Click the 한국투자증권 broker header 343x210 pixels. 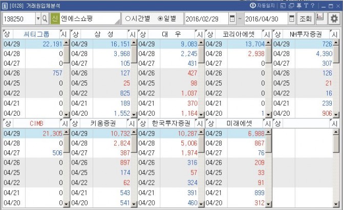coord(171,123)
